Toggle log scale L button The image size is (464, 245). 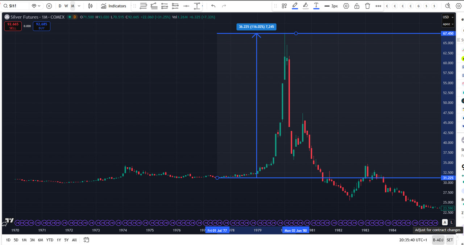pos(451,222)
